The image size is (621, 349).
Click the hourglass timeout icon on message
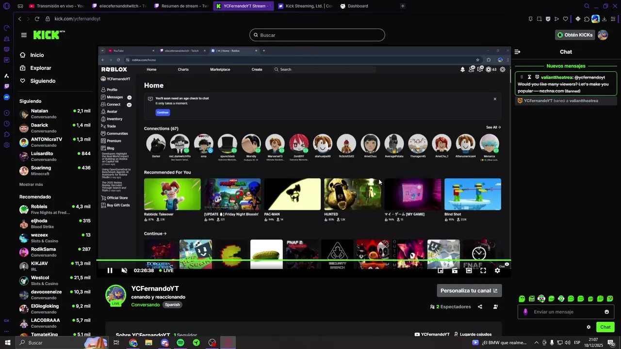point(529,77)
